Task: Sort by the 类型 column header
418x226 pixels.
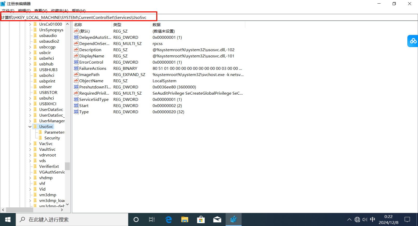Action: pyautogui.click(x=131, y=25)
